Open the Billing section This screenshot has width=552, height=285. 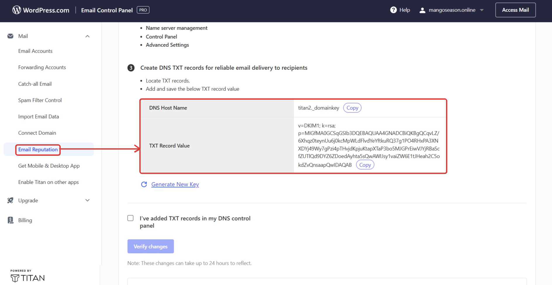[25, 220]
